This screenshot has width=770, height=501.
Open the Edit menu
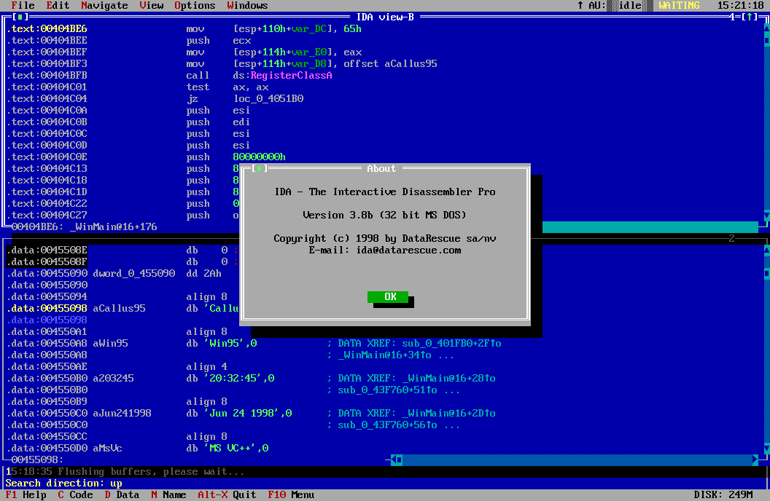click(58, 5)
